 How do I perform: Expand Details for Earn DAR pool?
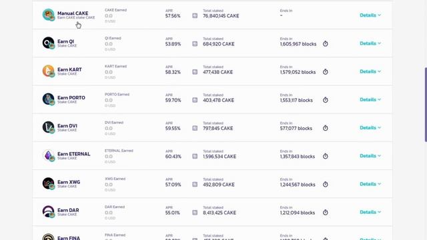[370, 212]
